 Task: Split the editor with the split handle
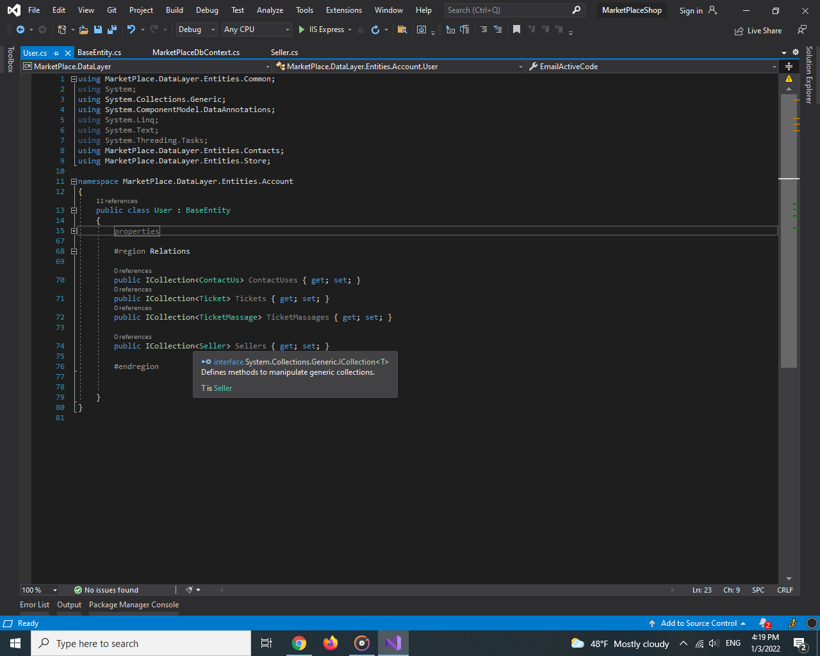point(789,67)
